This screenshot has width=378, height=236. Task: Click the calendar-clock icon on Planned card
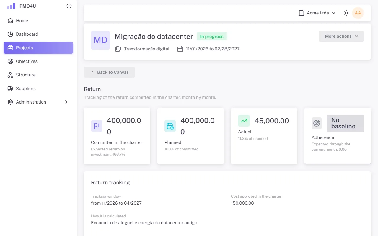tap(170, 126)
